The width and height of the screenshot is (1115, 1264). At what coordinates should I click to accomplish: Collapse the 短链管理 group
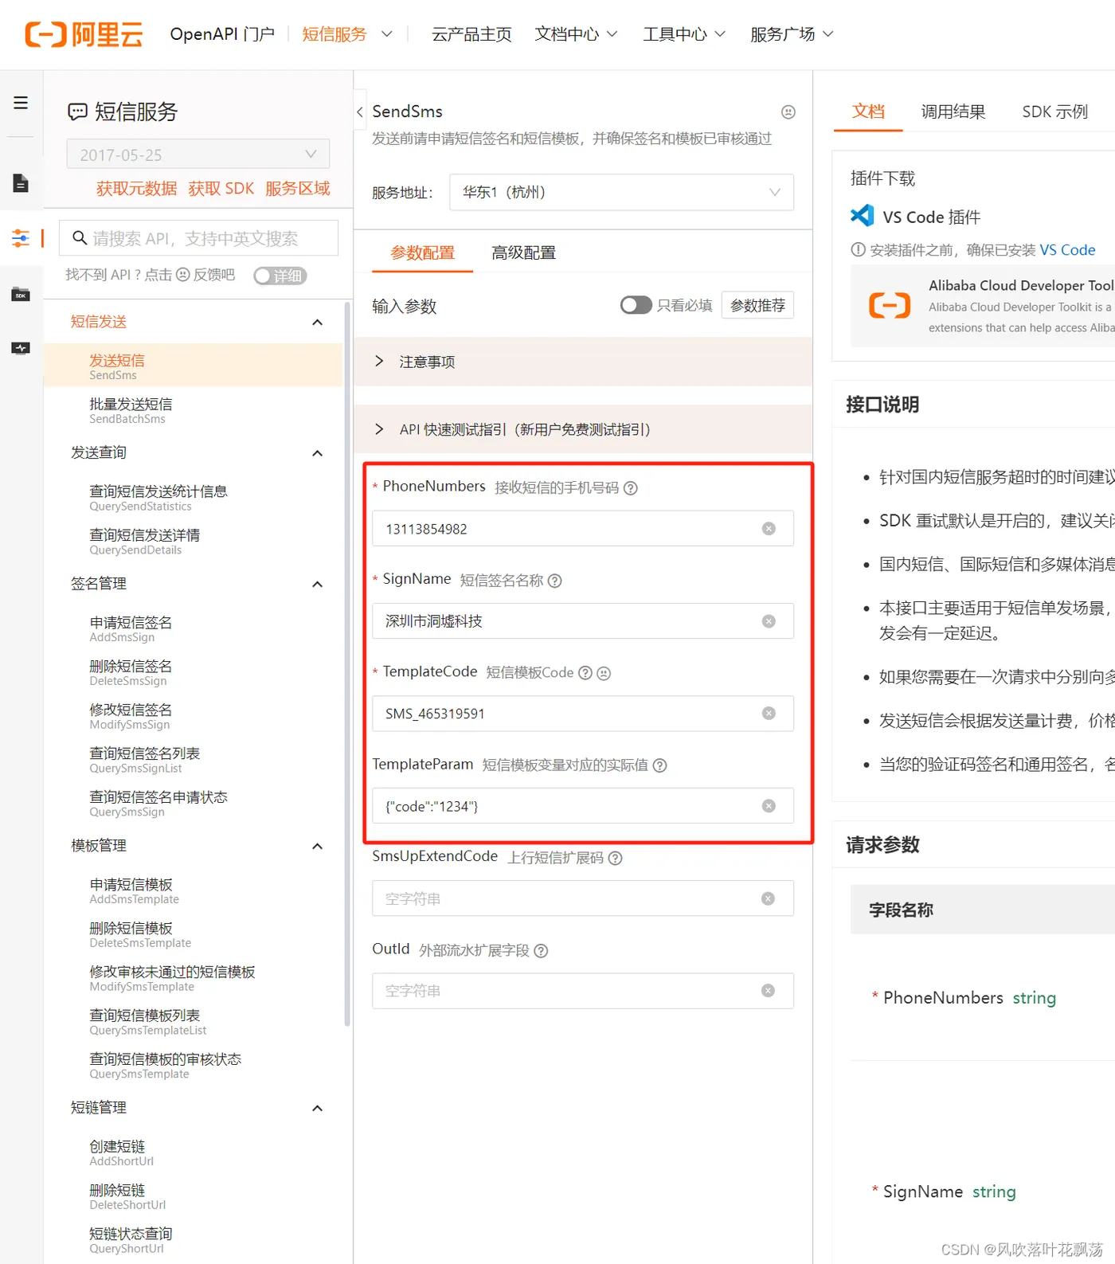click(317, 1109)
